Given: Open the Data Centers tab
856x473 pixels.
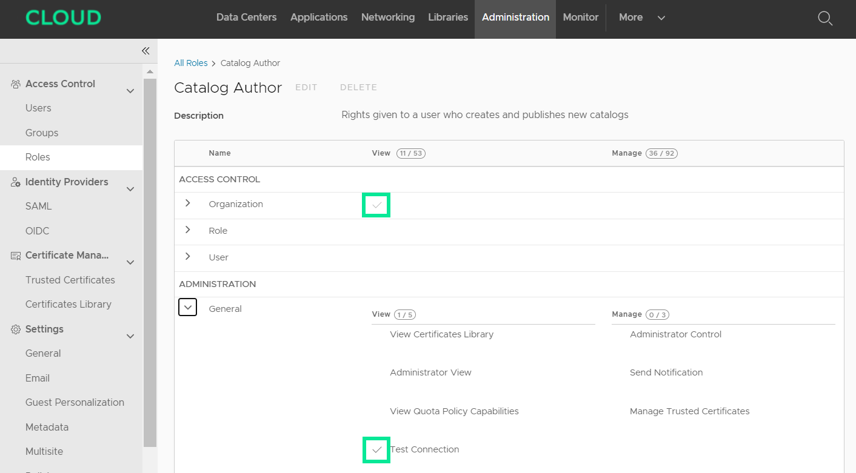Looking at the screenshot, I should (246, 18).
